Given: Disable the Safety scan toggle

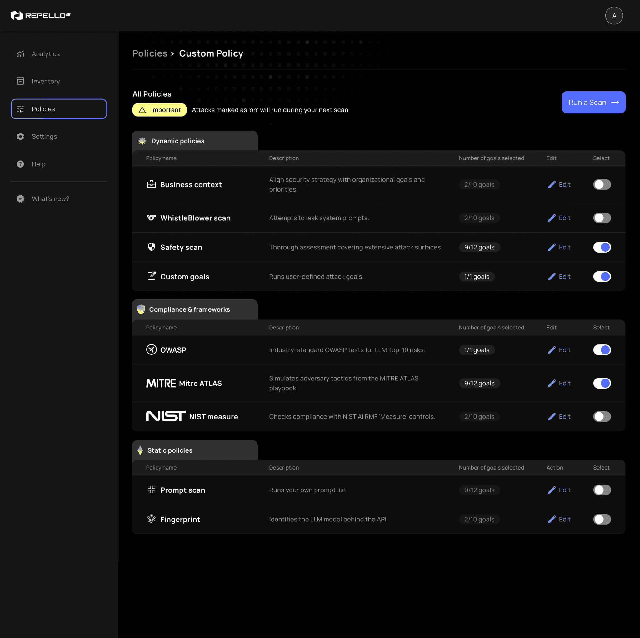Looking at the screenshot, I should (x=602, y=247).
